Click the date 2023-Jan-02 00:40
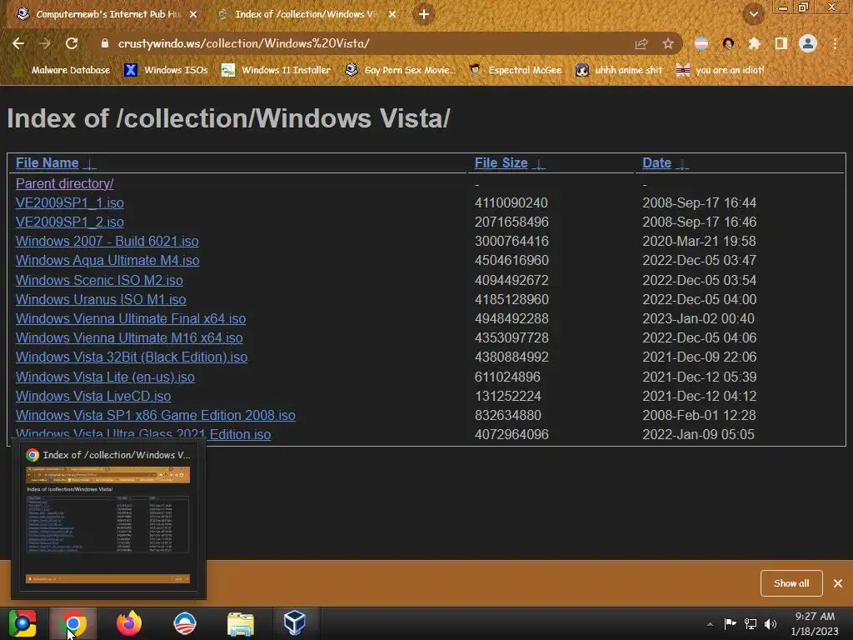The height and width of the screenshot is (640, 853). coord(699,318)
